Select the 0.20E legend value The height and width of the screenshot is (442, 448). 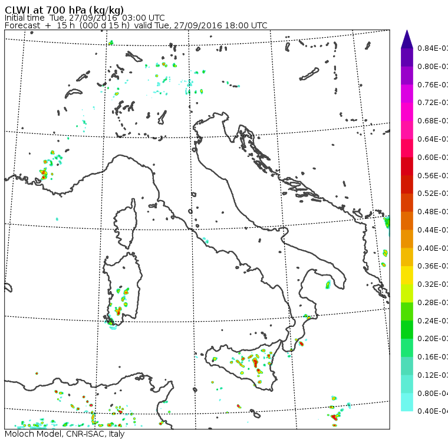(433, 339)
